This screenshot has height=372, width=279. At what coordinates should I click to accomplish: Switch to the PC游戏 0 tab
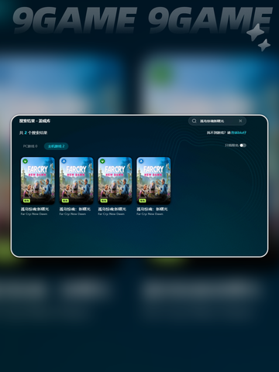coord(30,146)
